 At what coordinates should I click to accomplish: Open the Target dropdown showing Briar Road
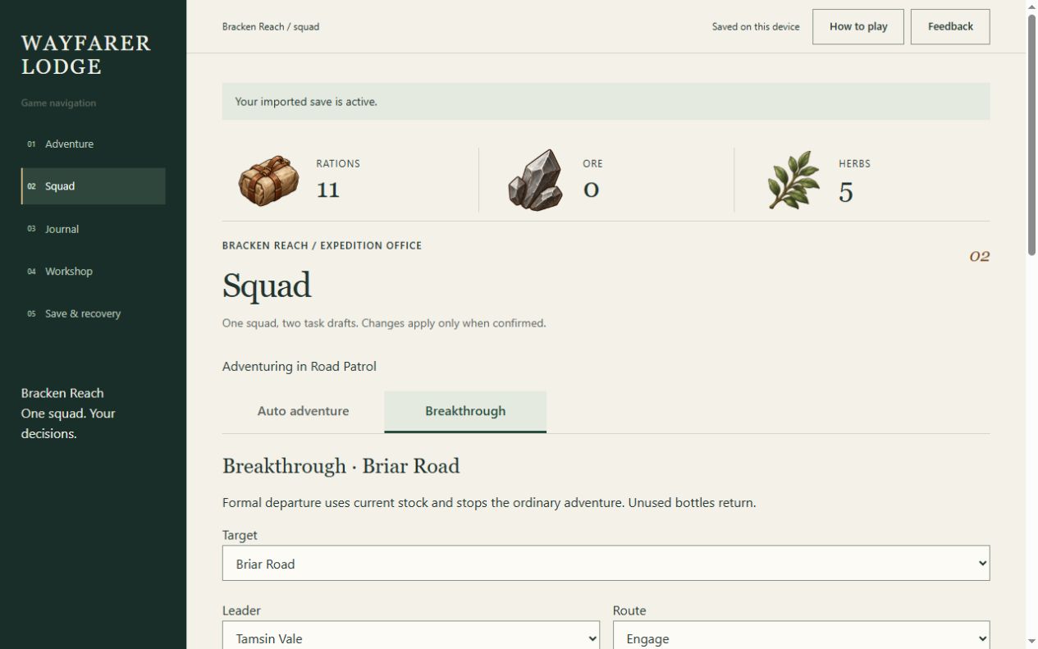click(x=606, y=564)
